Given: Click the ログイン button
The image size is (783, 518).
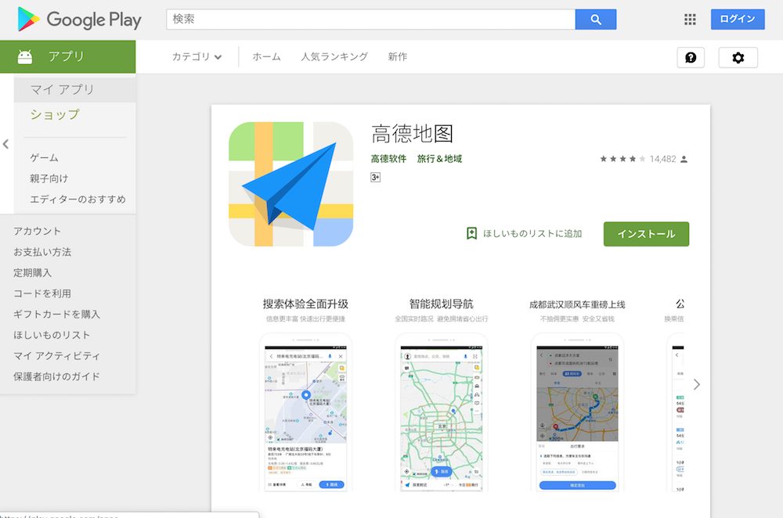Looking at the screenshot, I should (737, 20).
